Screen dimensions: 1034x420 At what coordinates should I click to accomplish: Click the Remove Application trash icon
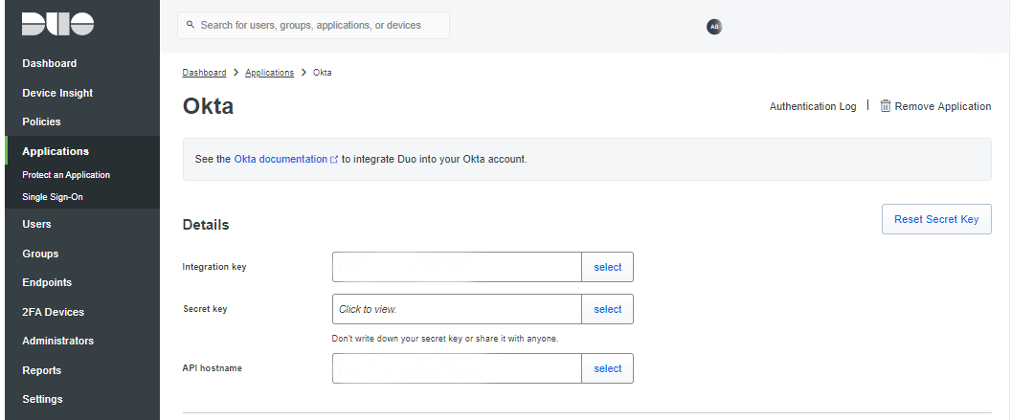[x=886, y=106]
